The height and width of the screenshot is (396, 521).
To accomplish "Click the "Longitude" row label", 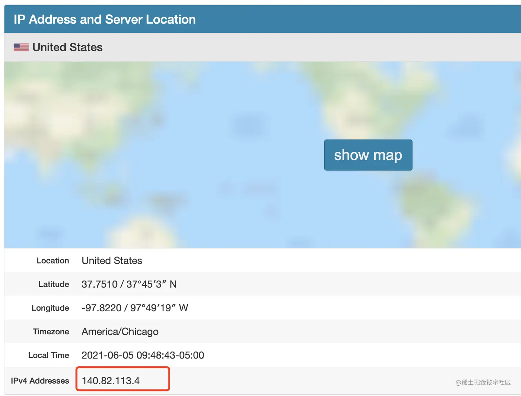I will coord(50,308).
